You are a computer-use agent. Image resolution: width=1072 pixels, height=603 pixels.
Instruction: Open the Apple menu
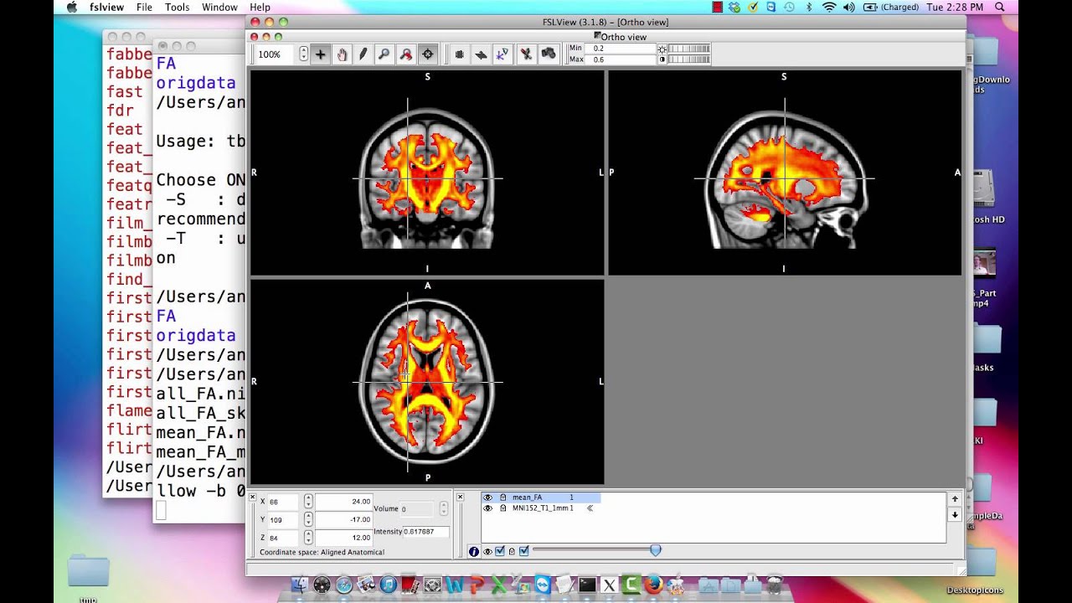point(71,7)
